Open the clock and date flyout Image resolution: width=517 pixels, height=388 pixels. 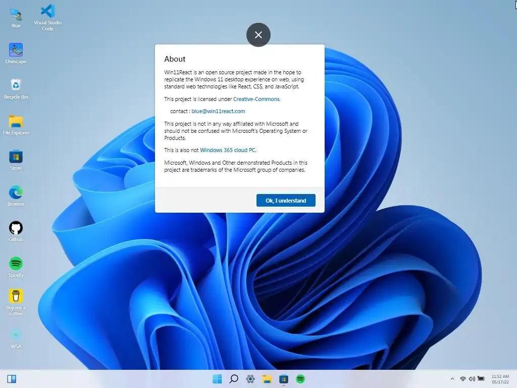[500, 379]
